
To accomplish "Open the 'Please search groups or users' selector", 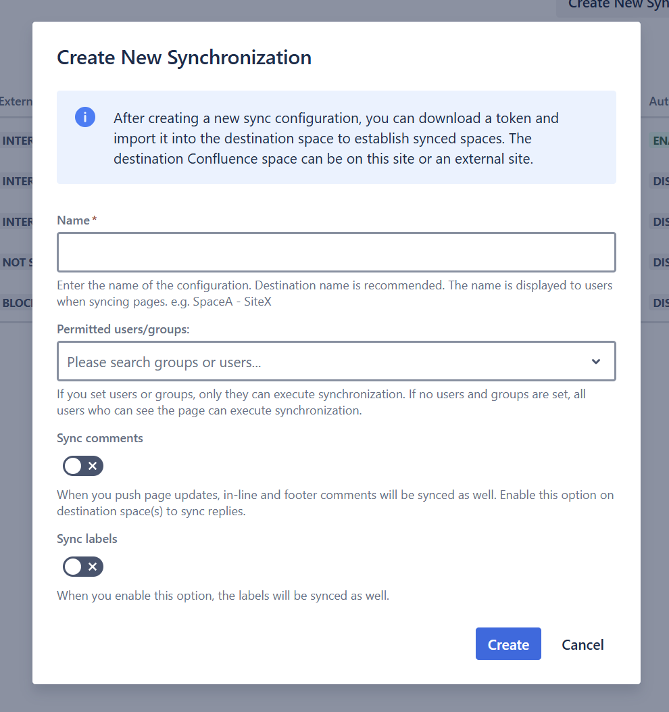I will 324,362.
